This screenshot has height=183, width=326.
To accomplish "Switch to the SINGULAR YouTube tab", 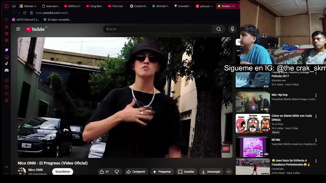I will (x=72, y=6).
